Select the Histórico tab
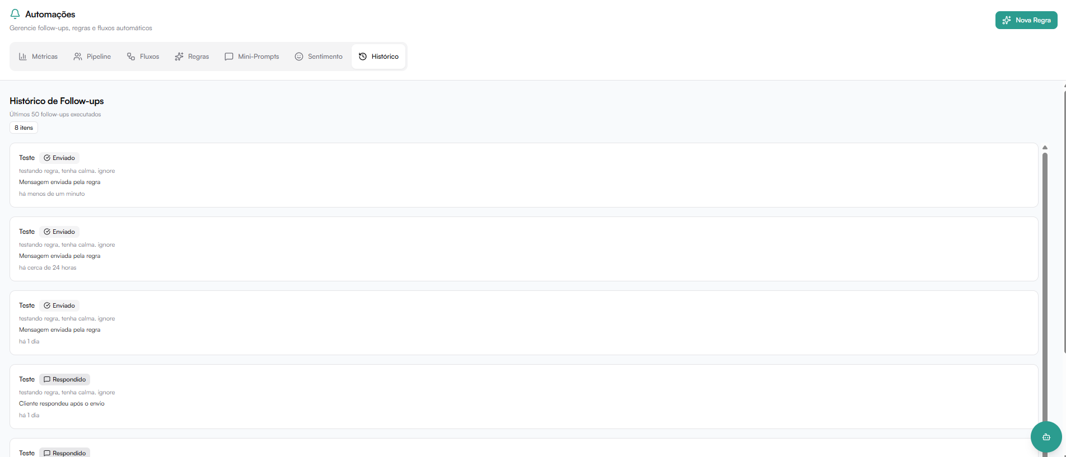Screen dimensions: 1066x457 coord(378,56)
